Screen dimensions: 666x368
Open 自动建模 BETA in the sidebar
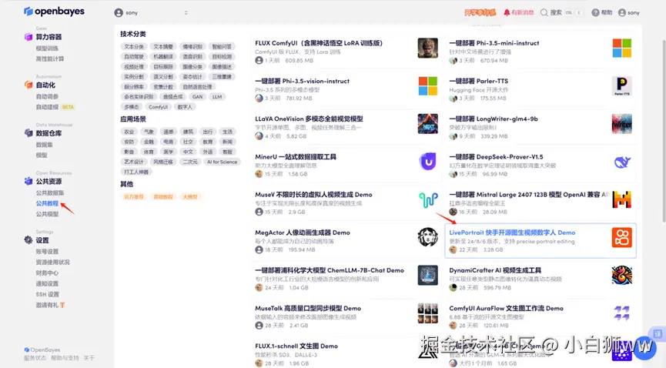click(x=55, y=107)
